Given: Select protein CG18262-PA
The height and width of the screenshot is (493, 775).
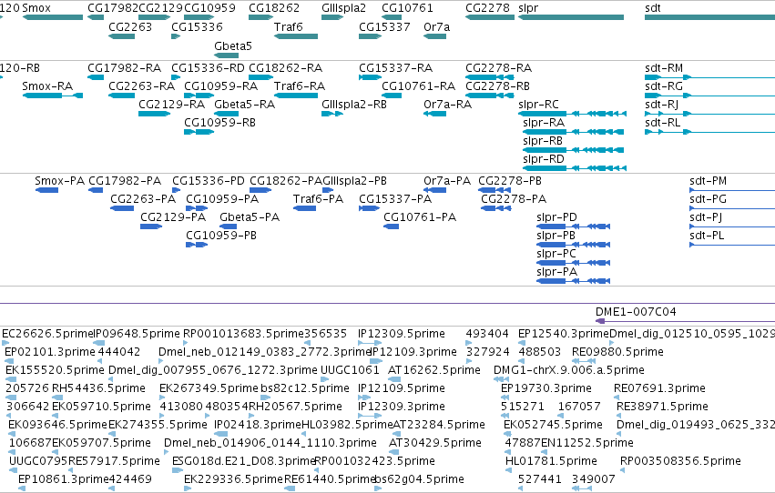Looking at the screenshot, I should tap(260, 190).
